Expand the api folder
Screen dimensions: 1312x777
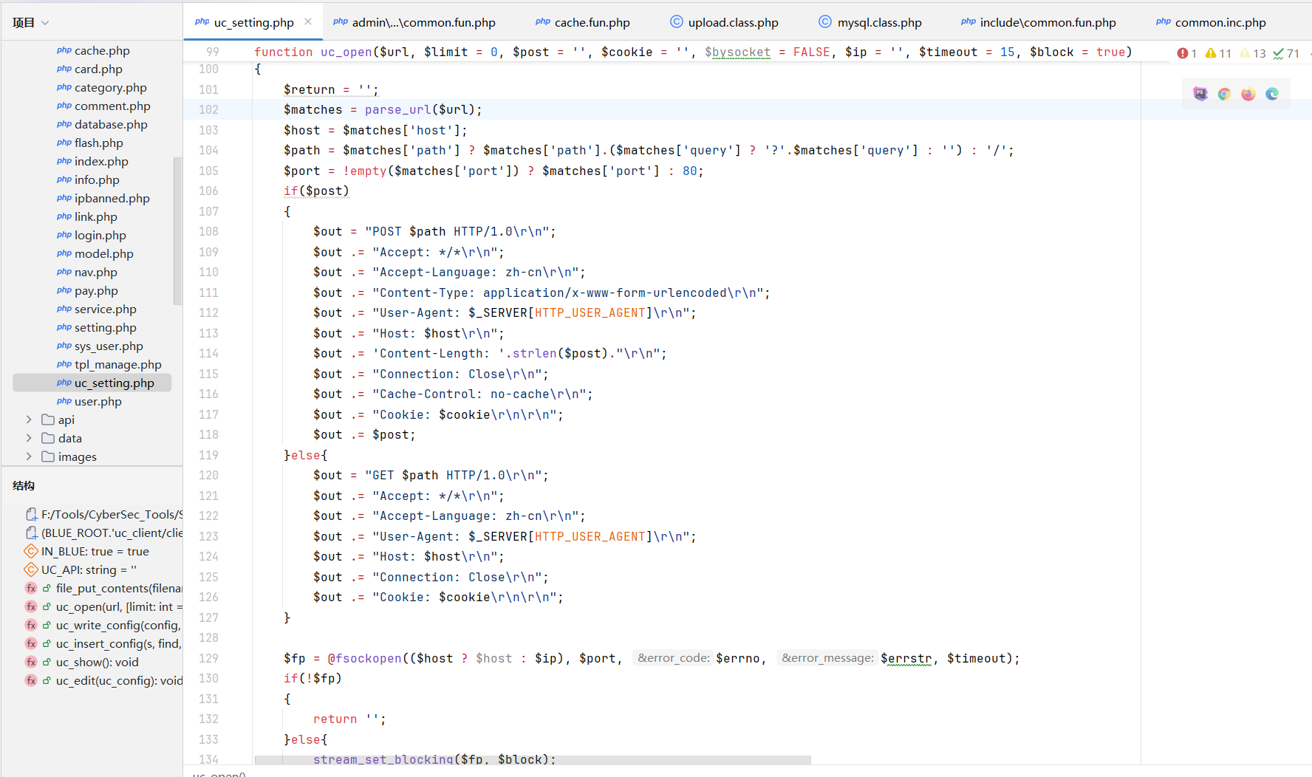point(29,420)
